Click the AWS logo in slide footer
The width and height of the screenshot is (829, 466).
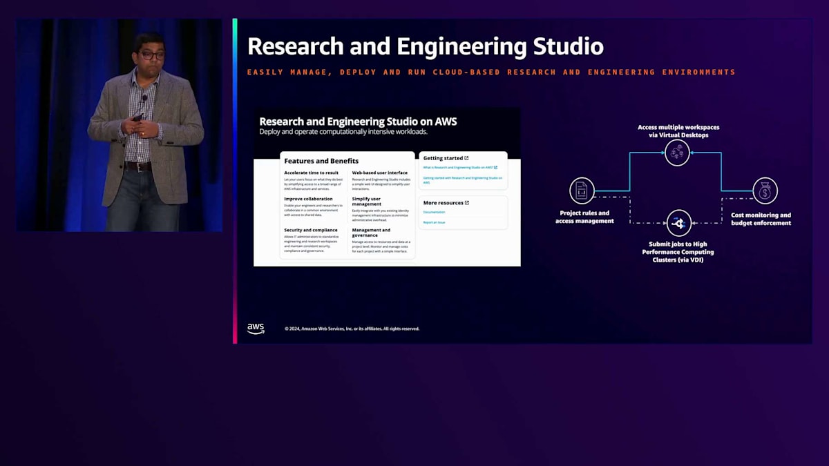tap(256, 329)
